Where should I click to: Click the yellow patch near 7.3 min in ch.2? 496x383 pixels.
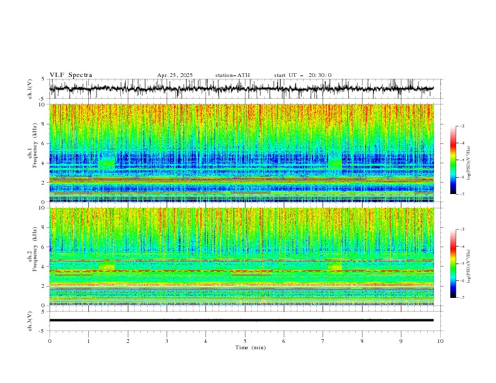click(x=335, y=266)
